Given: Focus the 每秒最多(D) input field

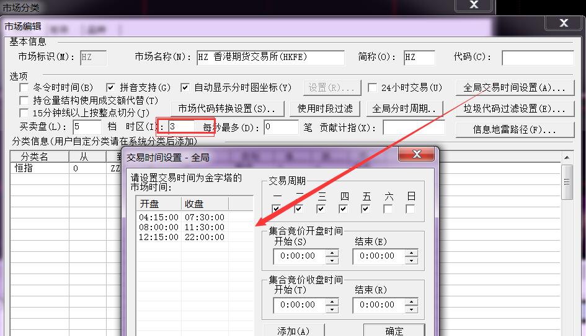Looking at the screenshot, I should (281, 127).
